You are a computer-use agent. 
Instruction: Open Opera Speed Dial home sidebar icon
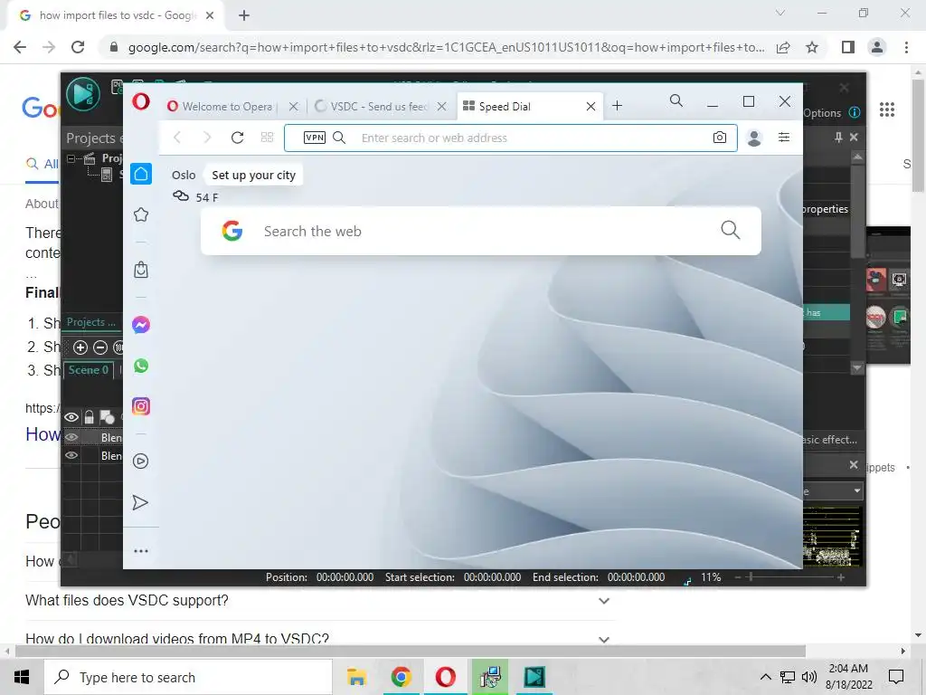pos(141,174)
